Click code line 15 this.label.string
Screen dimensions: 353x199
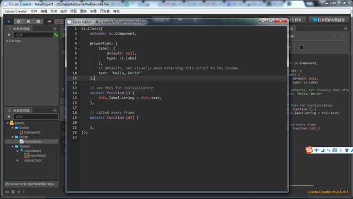116,98
